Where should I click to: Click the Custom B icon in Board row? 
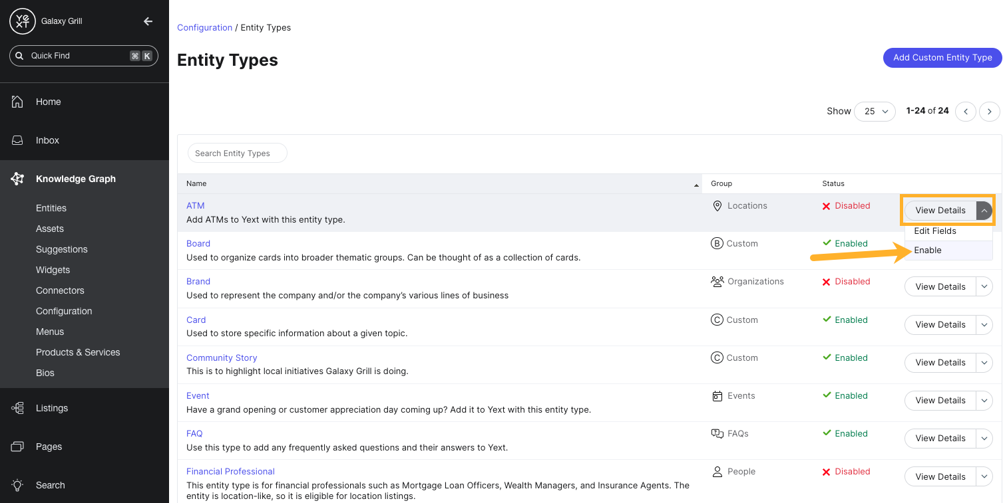coord(717,244)
